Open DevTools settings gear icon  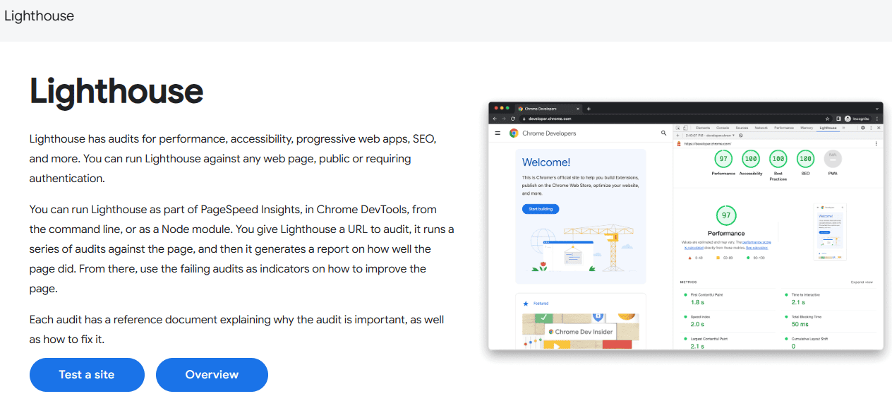[x=862, y=128]
